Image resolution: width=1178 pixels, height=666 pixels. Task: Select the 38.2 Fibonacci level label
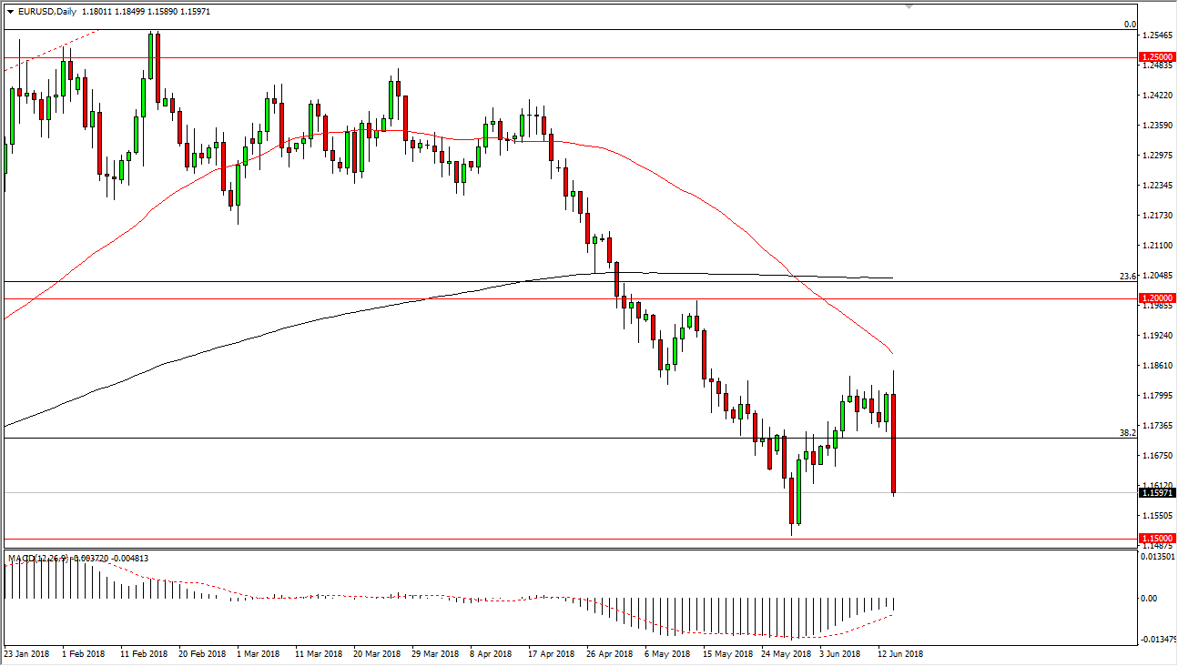tap(1126, 434)
